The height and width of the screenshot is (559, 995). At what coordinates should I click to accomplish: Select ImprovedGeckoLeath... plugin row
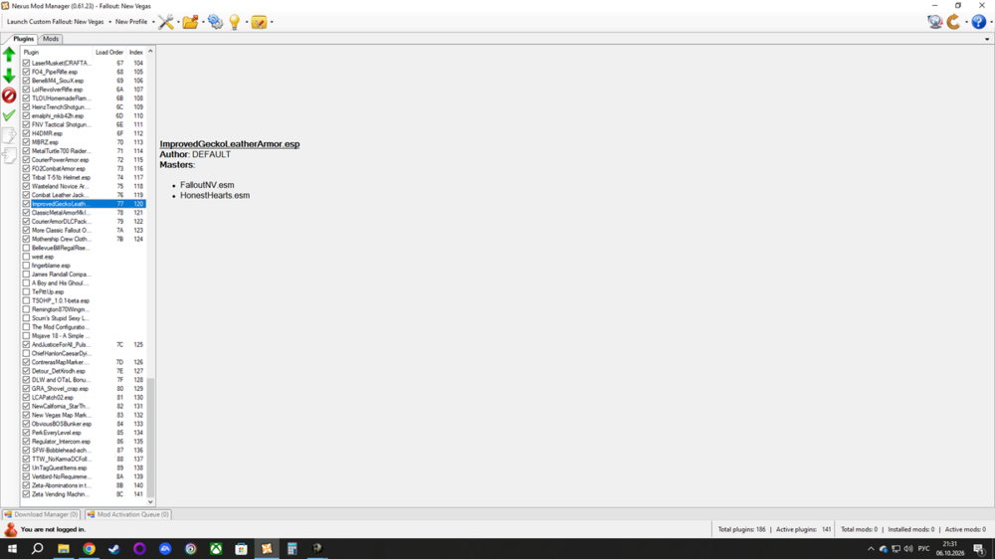click(x=84, y=204)
